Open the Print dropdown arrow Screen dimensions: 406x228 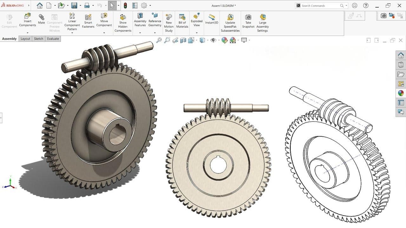(93, 5)
